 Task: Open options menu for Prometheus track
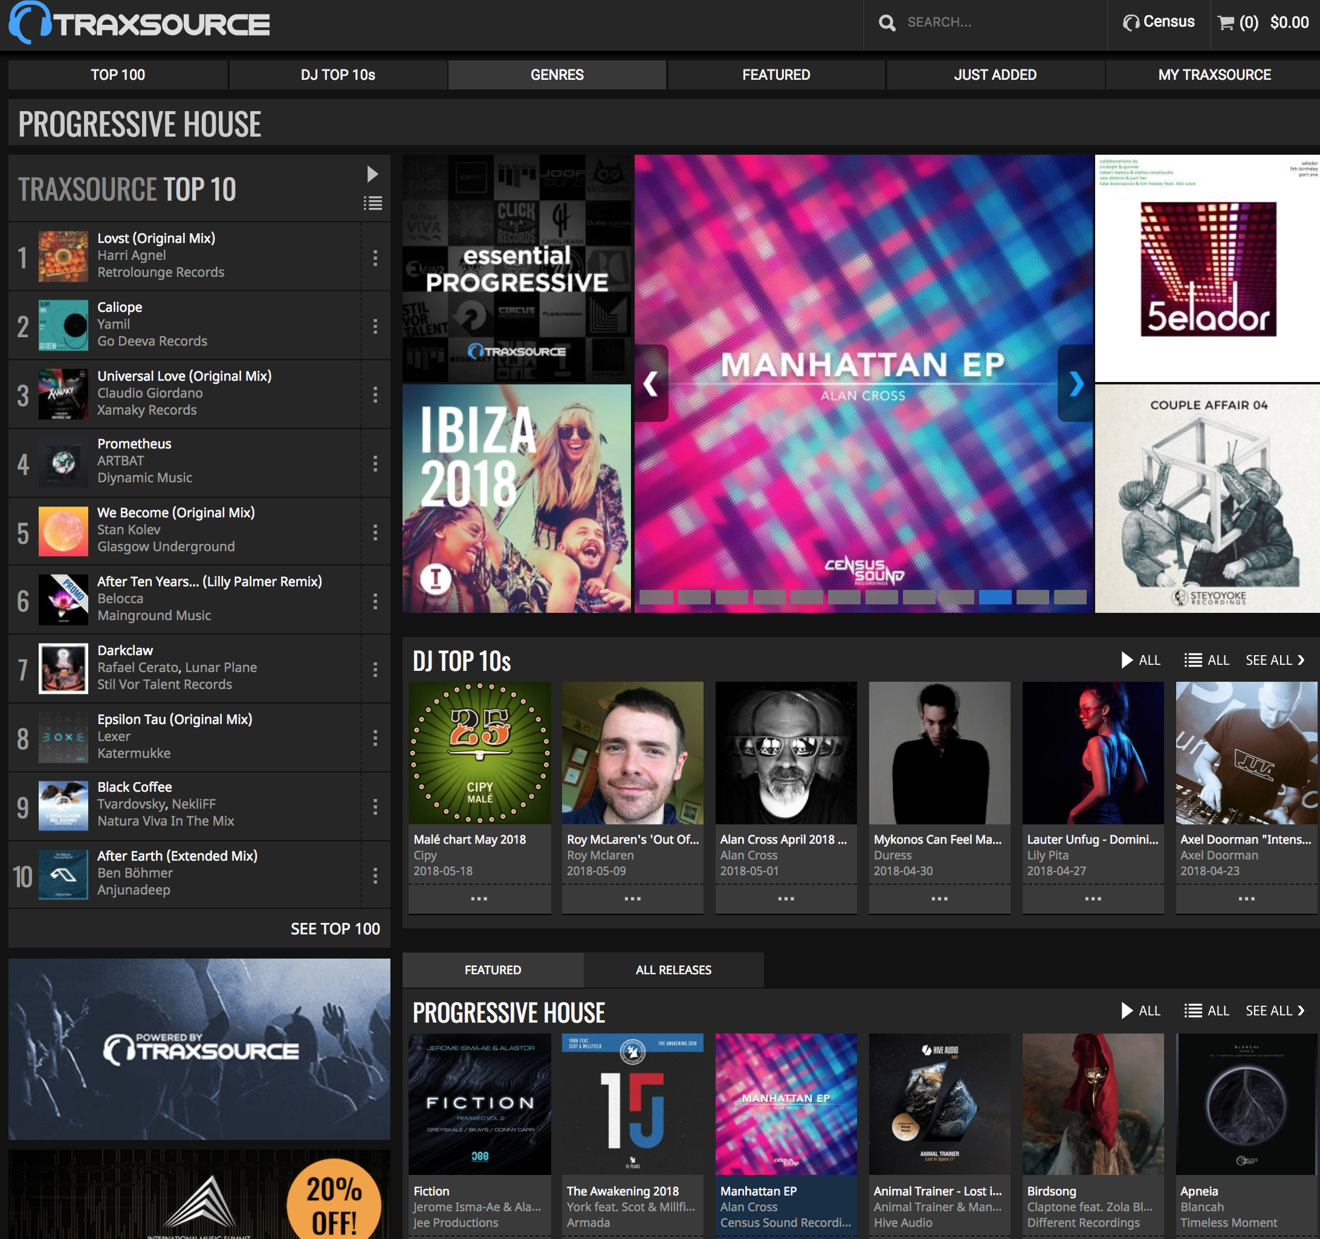point(375,464)
